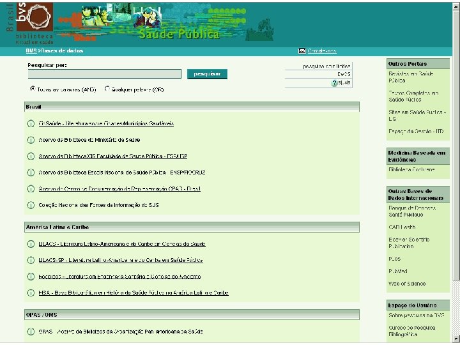460x345 pixels.
Task: Open the LILACS Latin-American literature link
Action: [122, 244]
